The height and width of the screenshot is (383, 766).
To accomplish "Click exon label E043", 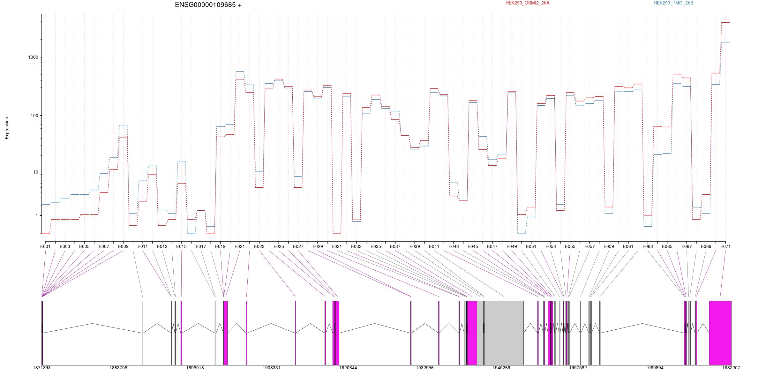I will point(454,246).
